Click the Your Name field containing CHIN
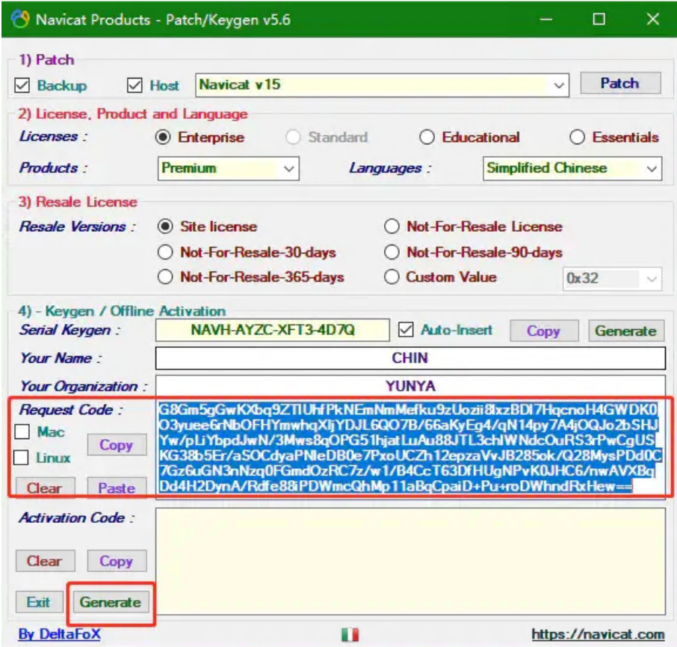 coord(410,358)
